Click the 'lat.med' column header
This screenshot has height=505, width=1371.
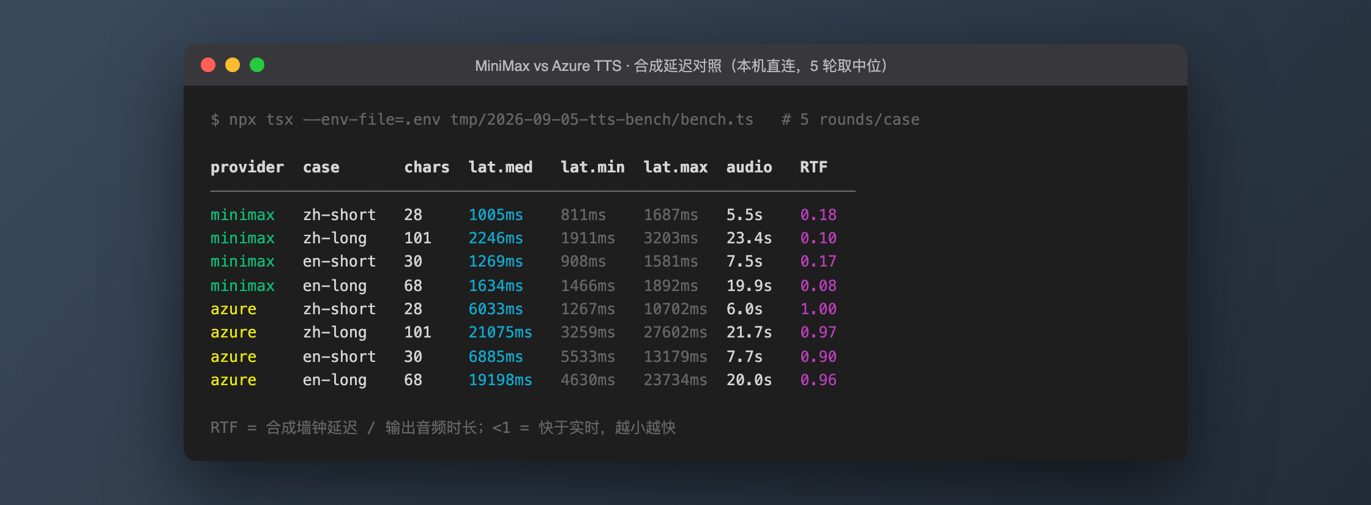pyautogui.click(x=500, y=167)
